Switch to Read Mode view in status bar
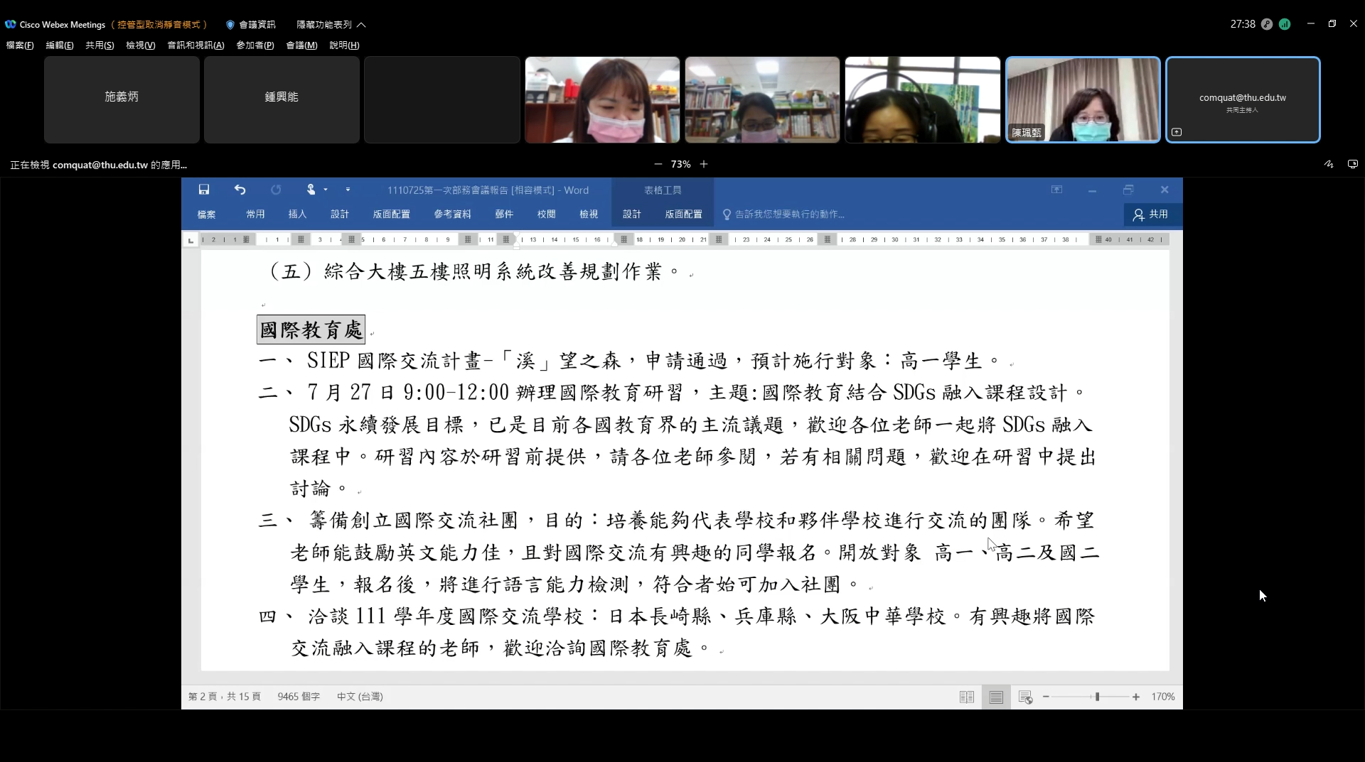 (966, 697)
